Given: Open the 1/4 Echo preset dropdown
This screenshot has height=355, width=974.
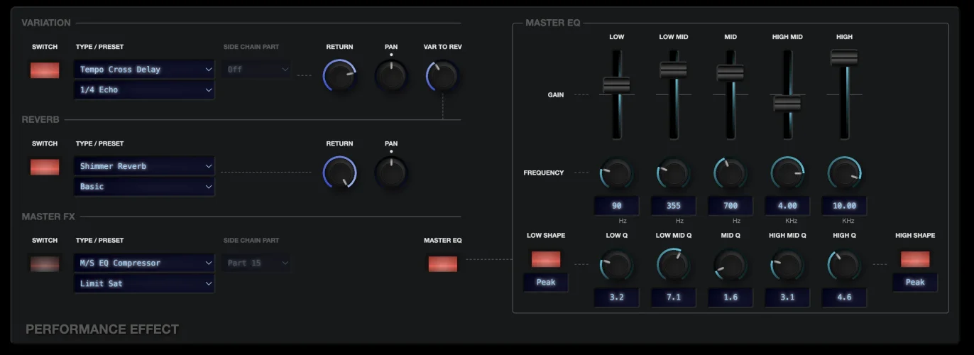Looking at the screenshot, I should [144, 90].
